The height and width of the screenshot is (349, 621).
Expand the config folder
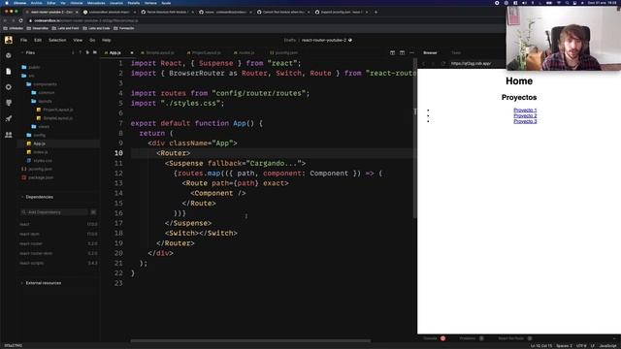click(x=36, y=136)
